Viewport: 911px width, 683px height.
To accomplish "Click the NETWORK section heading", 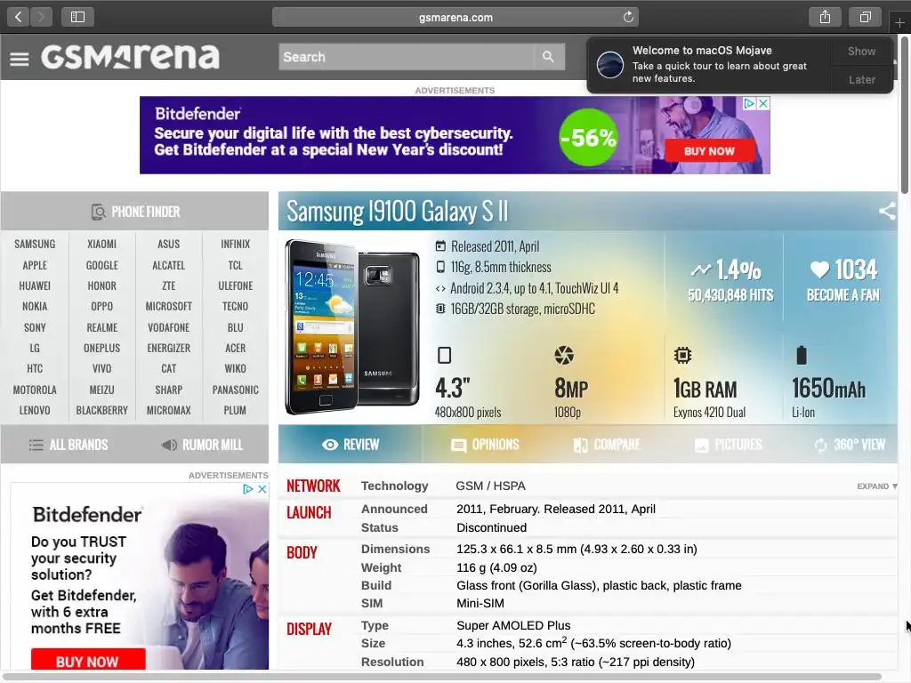I will click(x=313, y=486).
